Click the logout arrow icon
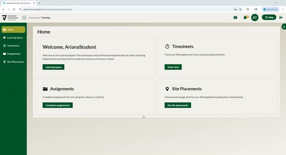Viewport: 286px width, 155px height. [x=281, y=17]
